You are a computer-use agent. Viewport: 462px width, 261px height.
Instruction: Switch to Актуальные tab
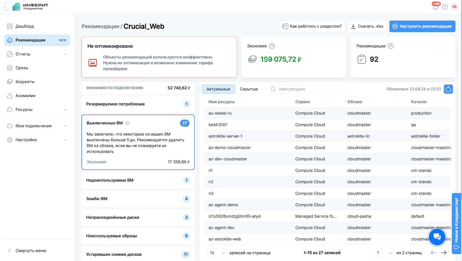(x=218, y=89)
